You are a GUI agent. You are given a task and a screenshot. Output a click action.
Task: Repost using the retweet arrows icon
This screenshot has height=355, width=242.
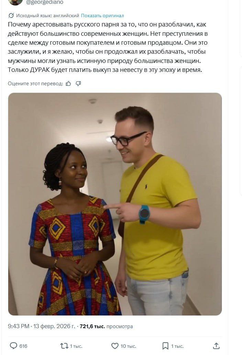coord(64,346)
